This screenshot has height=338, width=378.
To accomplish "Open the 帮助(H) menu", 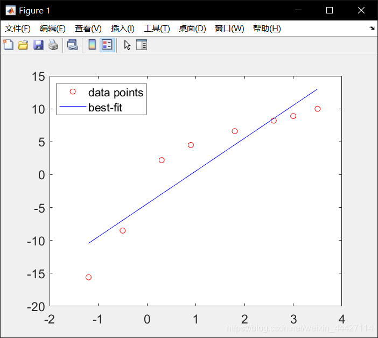I will coord(267,29).
